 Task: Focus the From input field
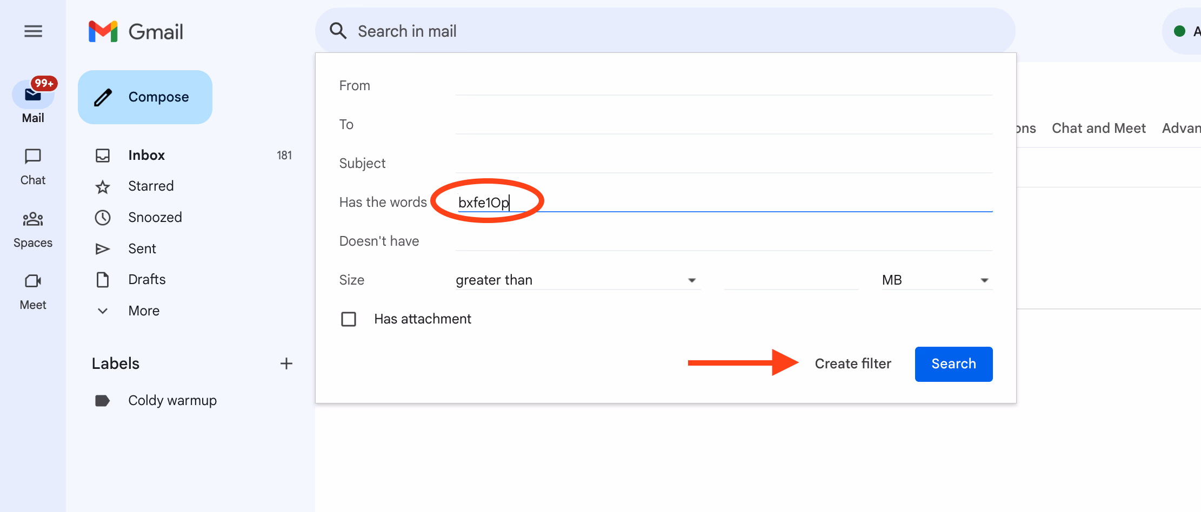(x=723, y=86)
